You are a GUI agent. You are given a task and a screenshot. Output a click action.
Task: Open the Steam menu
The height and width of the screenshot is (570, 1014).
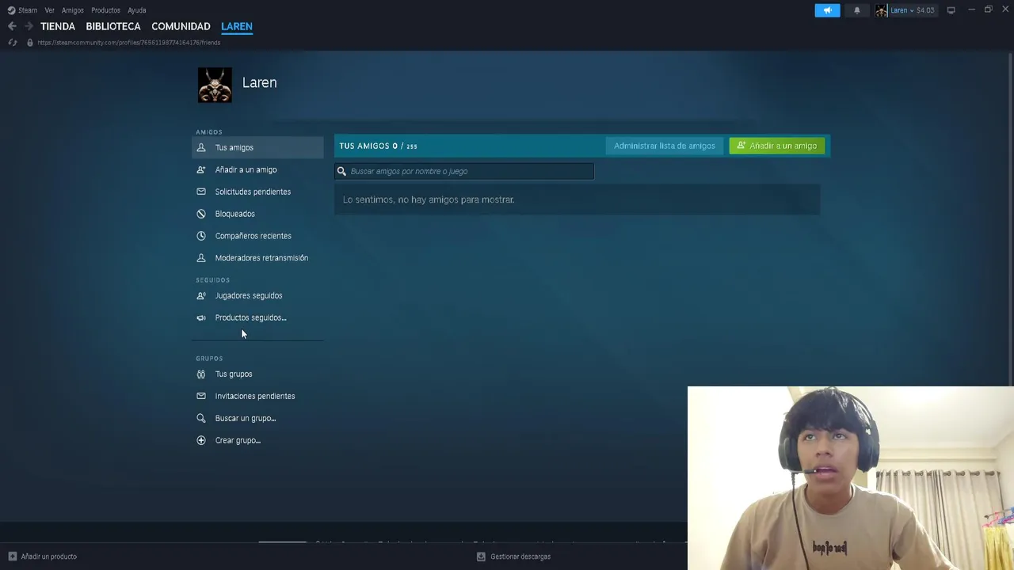coord(28,10)
